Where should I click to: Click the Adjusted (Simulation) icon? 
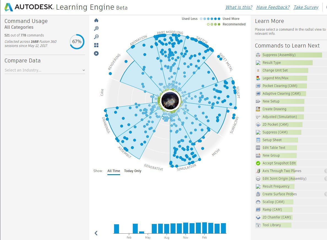coord(258,117)
